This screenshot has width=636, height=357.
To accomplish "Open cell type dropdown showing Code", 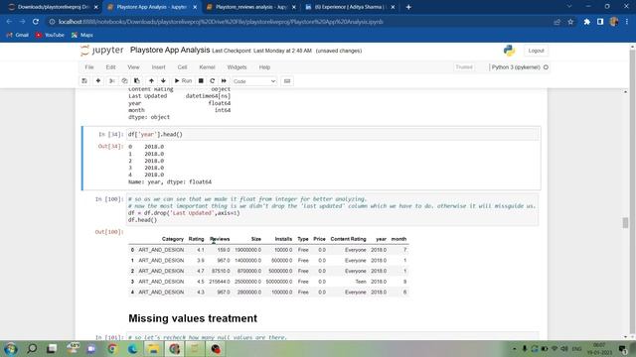I will (x=254, y=81).
